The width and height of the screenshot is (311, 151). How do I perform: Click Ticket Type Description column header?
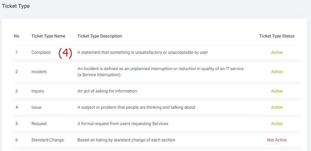coord(100,36)
